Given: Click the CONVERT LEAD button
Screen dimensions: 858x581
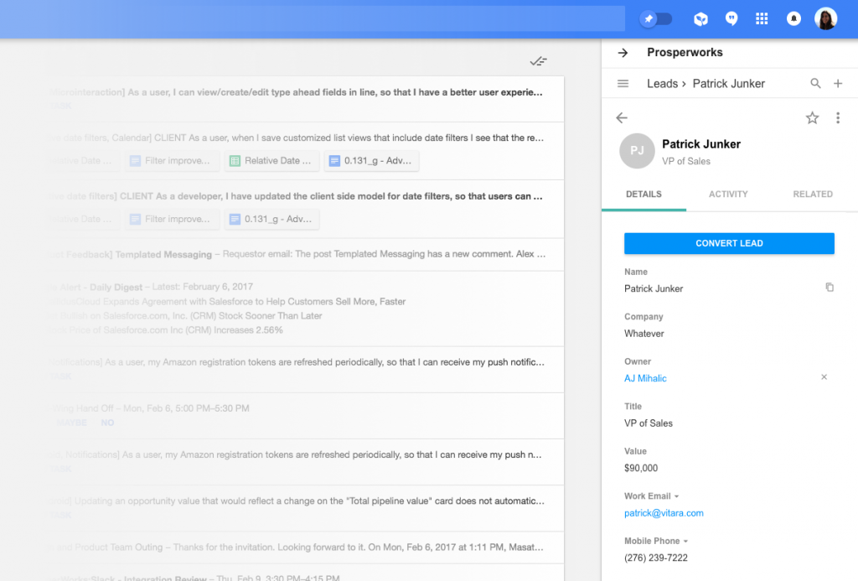Looking at the screenshot, I should click(x=728, y=243).
